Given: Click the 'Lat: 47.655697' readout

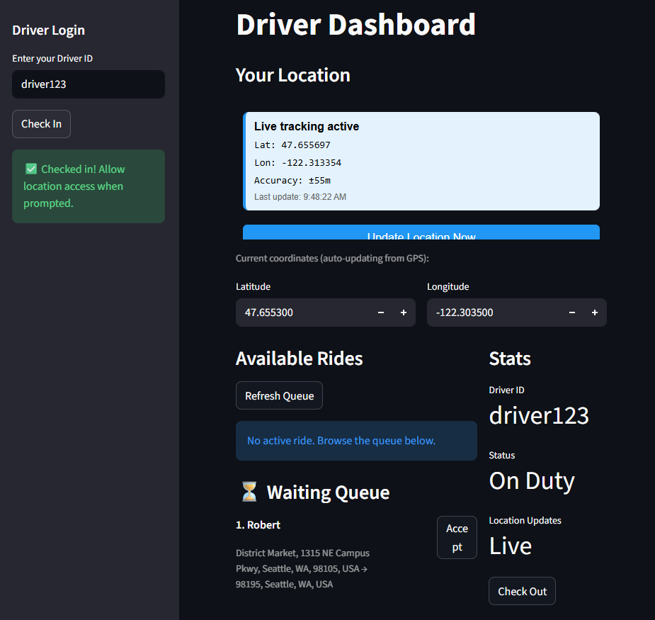Looking at the screenshot, I should (x=292, y=145).
